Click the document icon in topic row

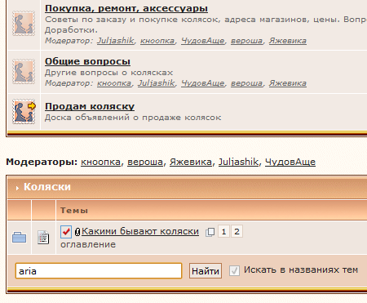(x=43, y=238)
